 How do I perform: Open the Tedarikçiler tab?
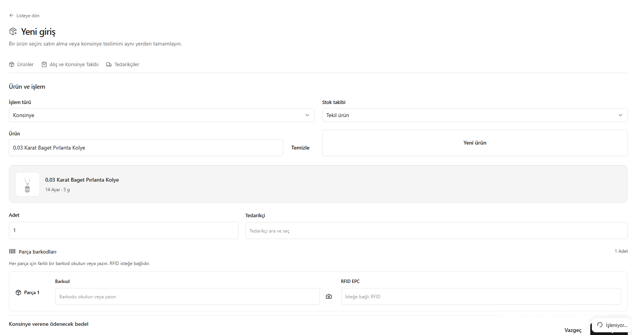click(122, 65)
